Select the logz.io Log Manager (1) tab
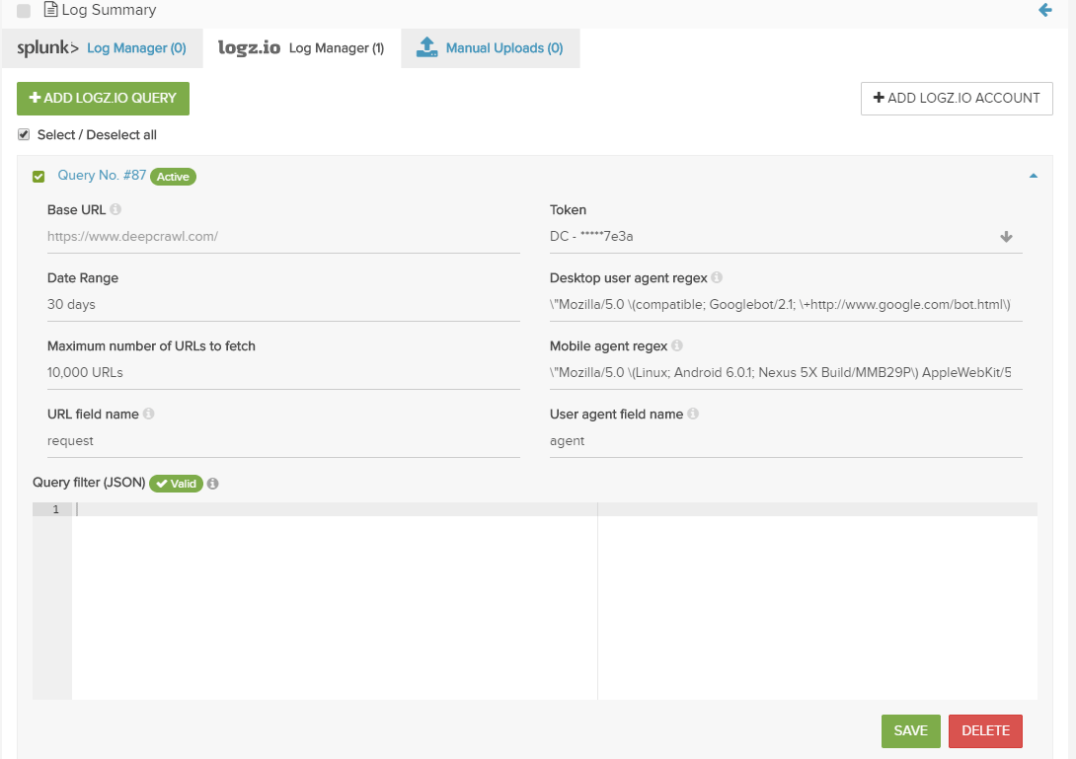1076x759 pixels. (x=301, y=48)
